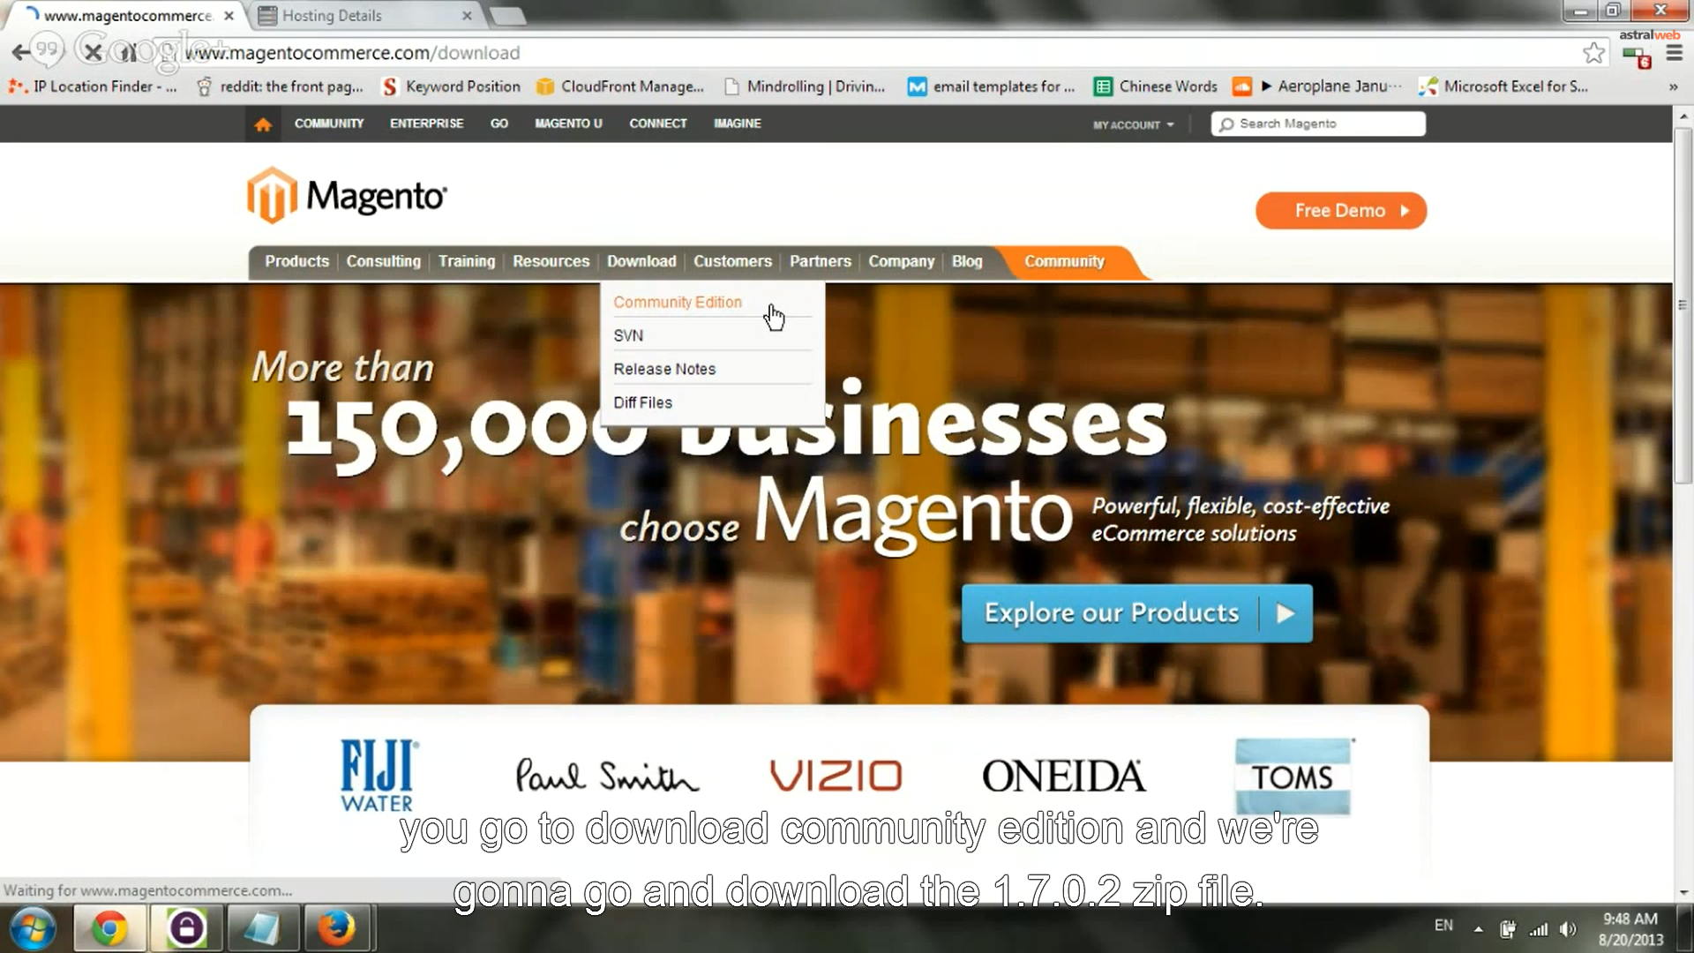Screen dimensions: 1694x953
Task: Select Community Edition from the Download menu
Action: click(x=677, y=302)
